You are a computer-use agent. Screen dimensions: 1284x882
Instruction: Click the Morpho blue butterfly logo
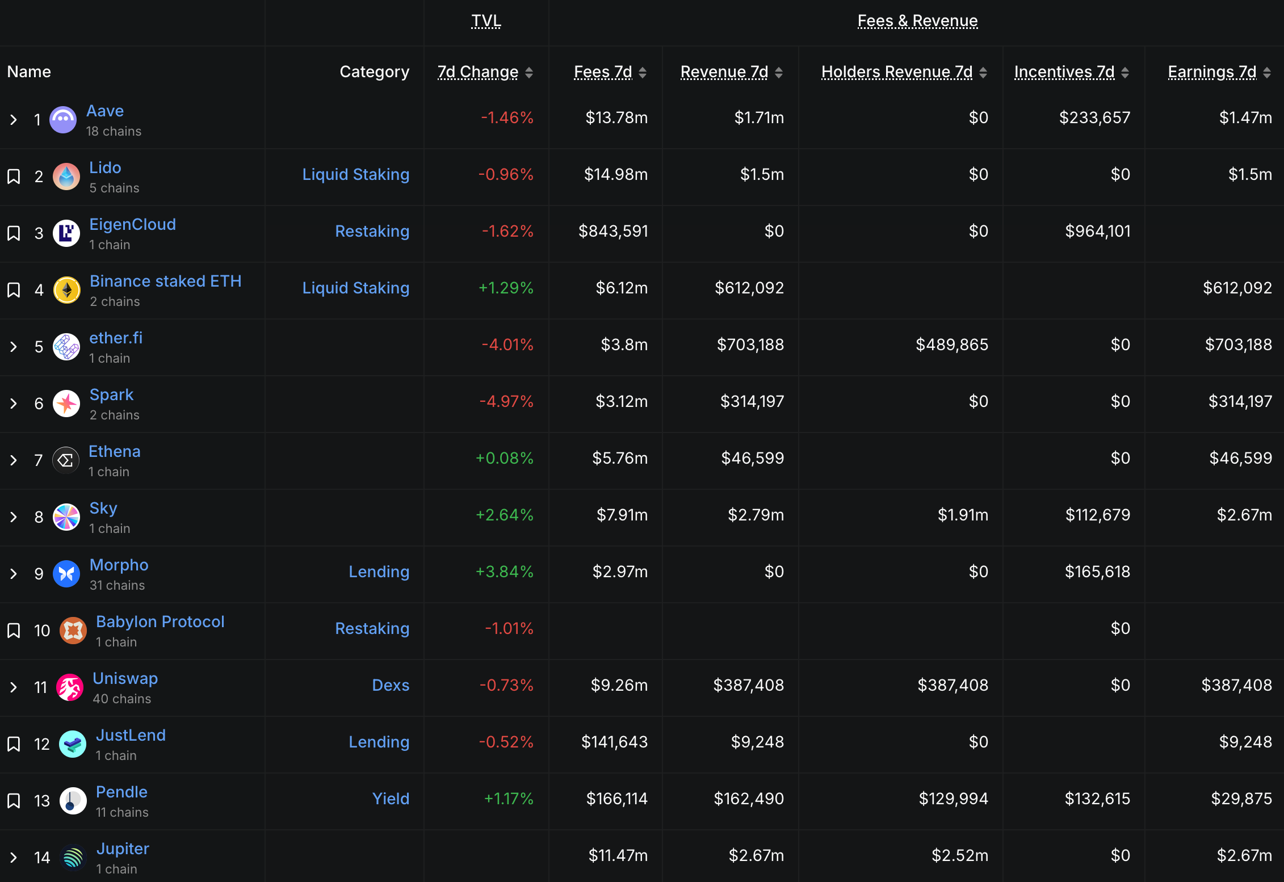coord(66,574)
